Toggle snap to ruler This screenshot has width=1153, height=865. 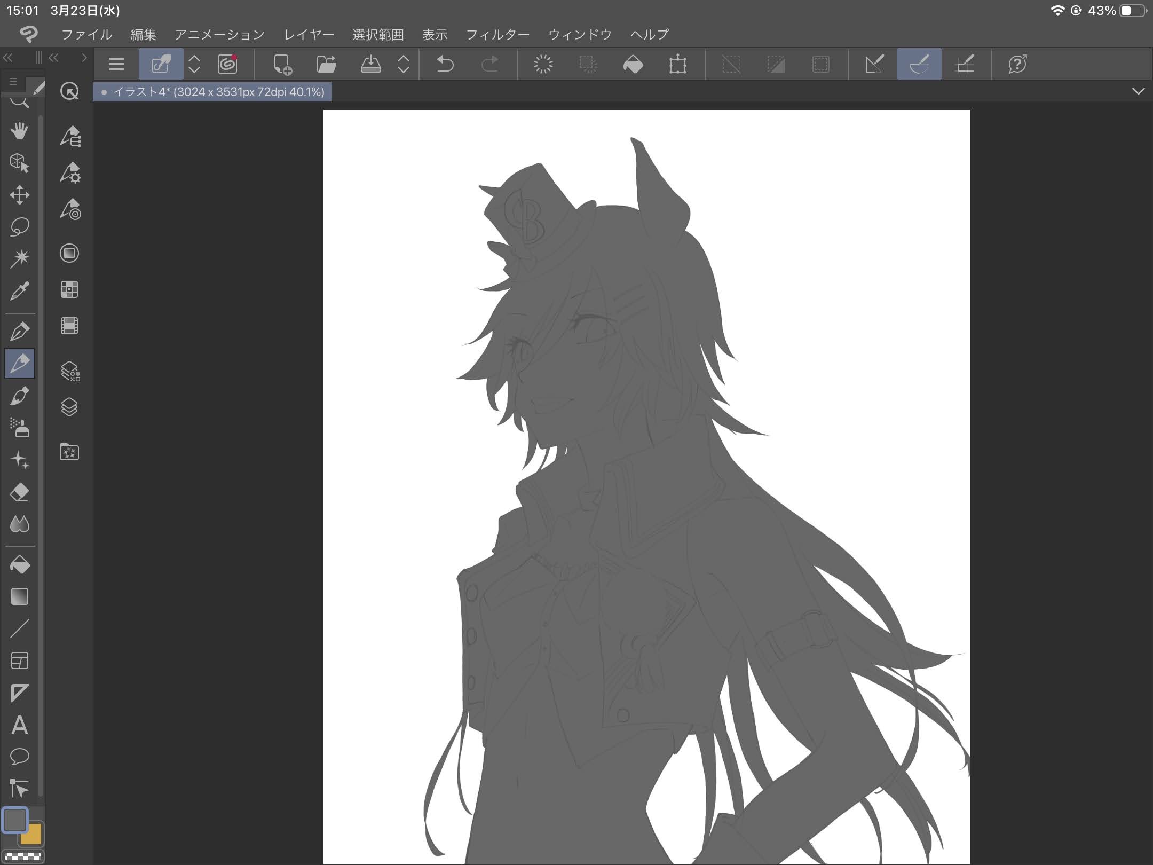click(x=874, y=65)
